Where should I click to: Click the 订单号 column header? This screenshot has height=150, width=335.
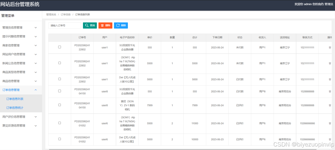pos(82,37)
